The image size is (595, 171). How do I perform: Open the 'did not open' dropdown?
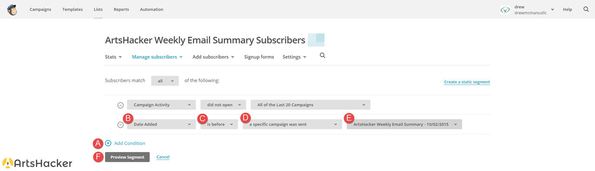[223, 105]
